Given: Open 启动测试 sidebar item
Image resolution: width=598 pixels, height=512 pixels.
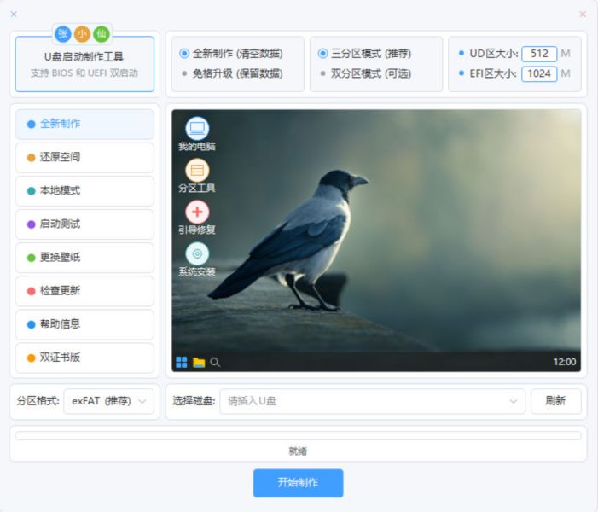Looking at the screenshot, I should pyautogui.click(x=84, y=224).
